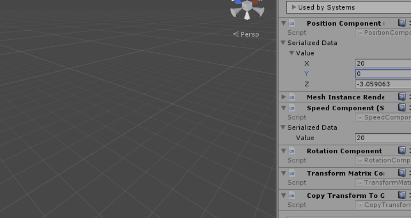Click the Position Component C# script icon
This screenshot has width=411, height=218.
tap(292, 23)
